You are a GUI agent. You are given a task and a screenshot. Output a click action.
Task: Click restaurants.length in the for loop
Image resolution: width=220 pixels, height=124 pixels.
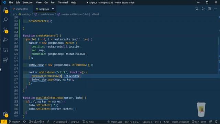point(67,39)
